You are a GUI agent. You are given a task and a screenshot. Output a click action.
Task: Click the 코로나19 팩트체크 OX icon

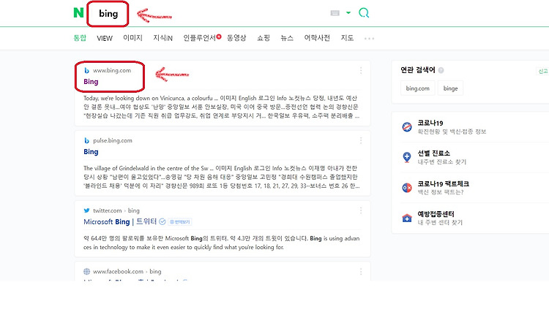tap(407, 188)
